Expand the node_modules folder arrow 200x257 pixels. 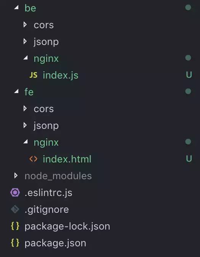click(x=16, y=175)
